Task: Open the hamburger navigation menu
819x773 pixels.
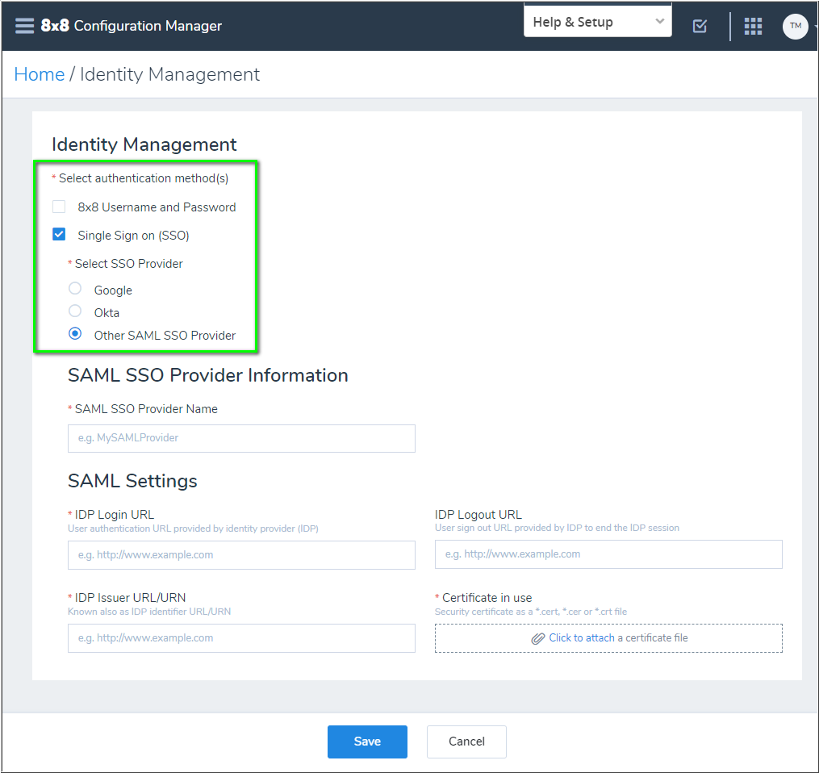Action: click(24, 26)
